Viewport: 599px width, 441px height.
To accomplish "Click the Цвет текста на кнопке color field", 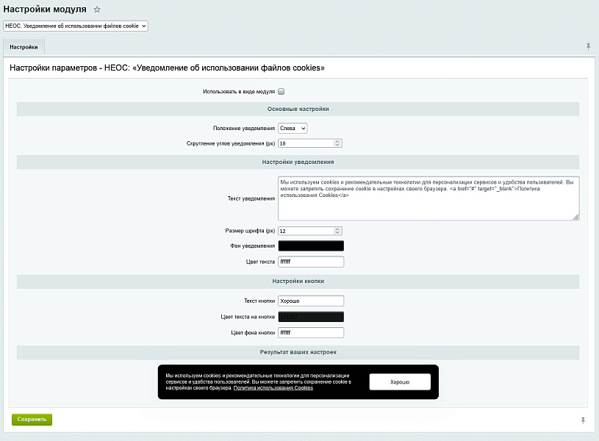I will click(x=310, y=316).
